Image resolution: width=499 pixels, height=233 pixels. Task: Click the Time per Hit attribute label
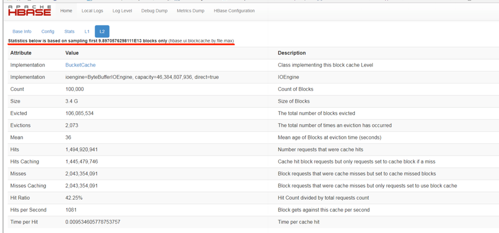click(23, 222)
